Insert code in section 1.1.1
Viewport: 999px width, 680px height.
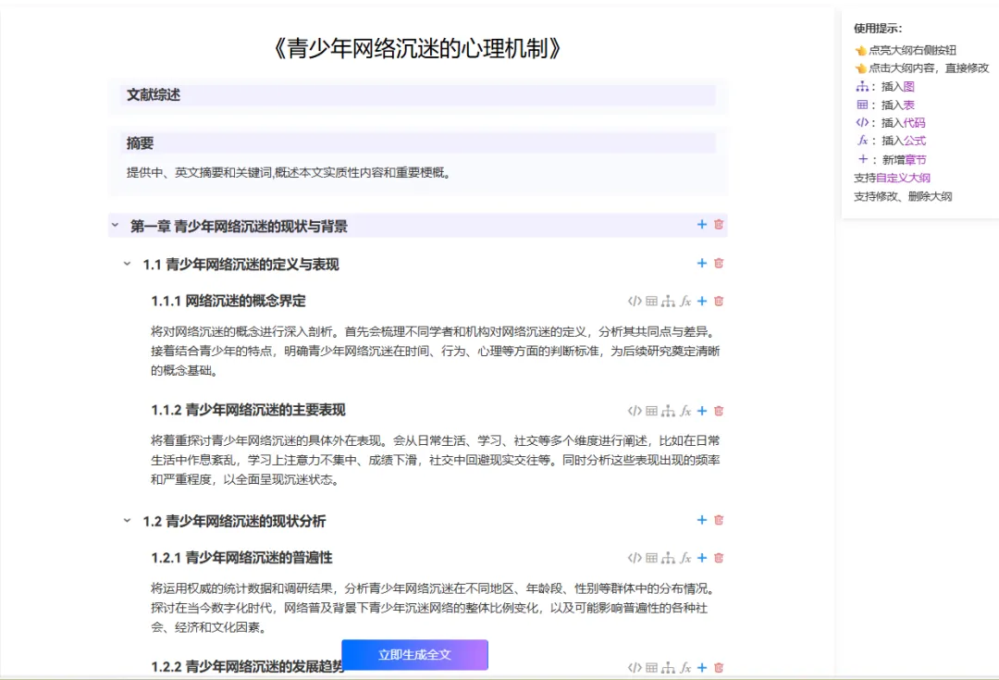coord(635,301)
